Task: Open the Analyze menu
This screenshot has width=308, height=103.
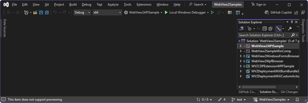Action: 113,5
